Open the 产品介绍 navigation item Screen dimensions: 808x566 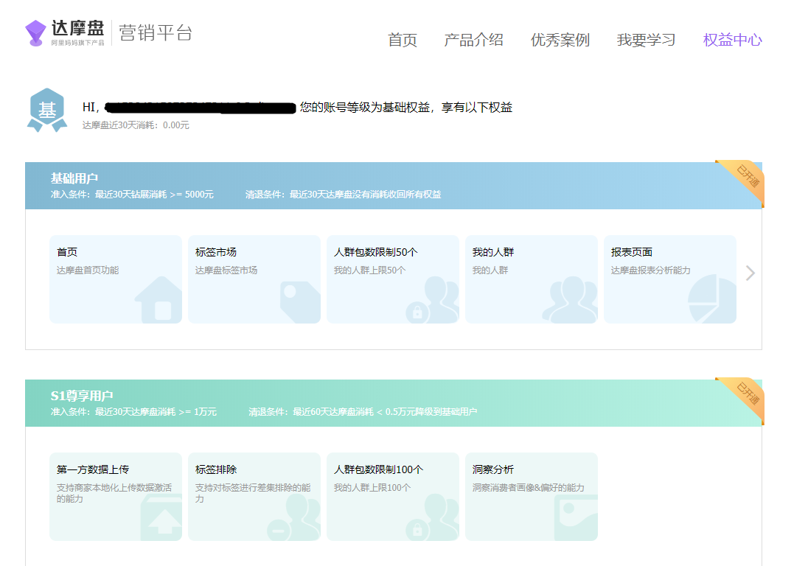(x=473, y=40)
